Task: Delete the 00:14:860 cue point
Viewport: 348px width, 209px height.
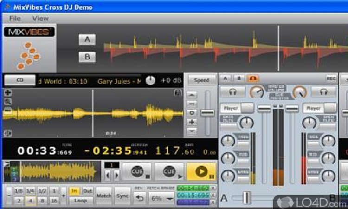Action: (213, 188)
